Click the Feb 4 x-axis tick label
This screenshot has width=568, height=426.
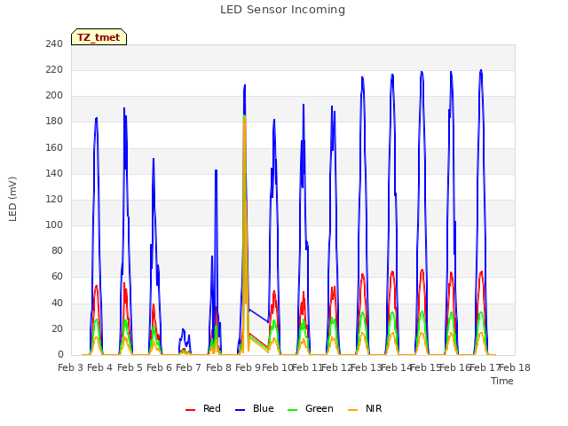point(100,367)
